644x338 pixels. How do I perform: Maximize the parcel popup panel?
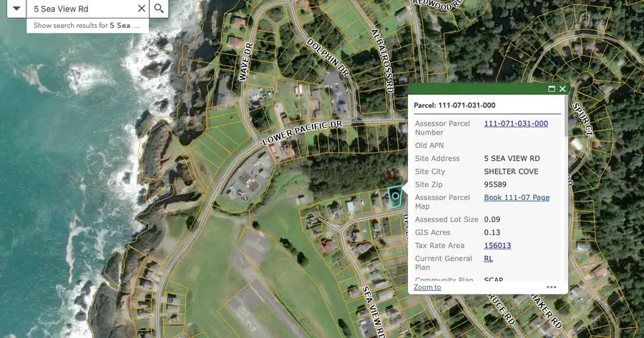(552, 89)
